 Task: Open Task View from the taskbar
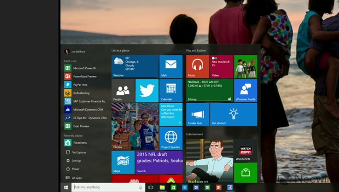(x=151, y=187)
